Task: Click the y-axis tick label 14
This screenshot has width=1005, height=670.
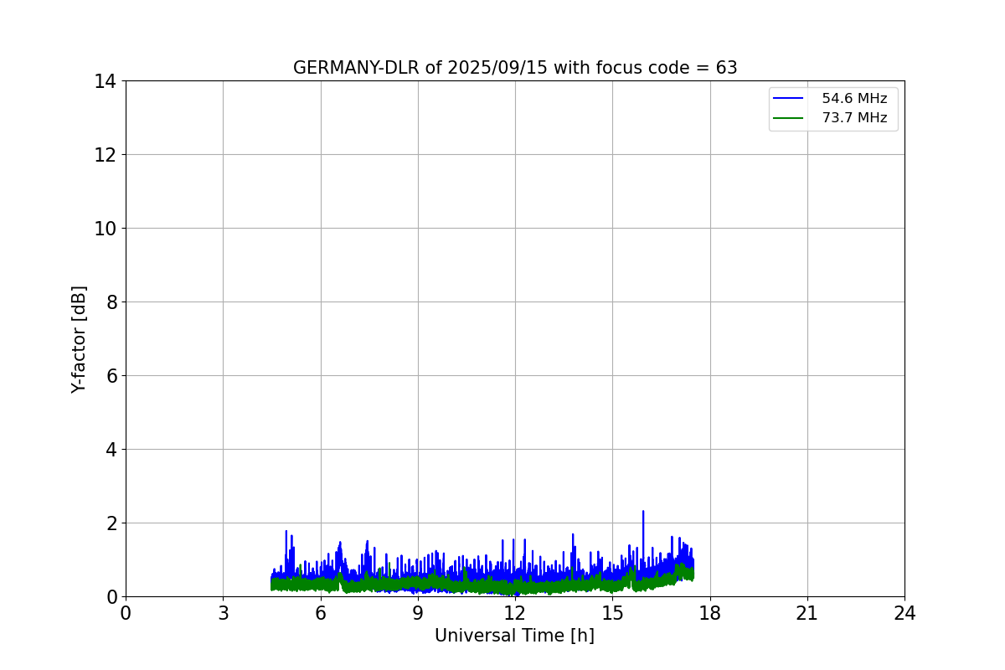Action: 106,81
